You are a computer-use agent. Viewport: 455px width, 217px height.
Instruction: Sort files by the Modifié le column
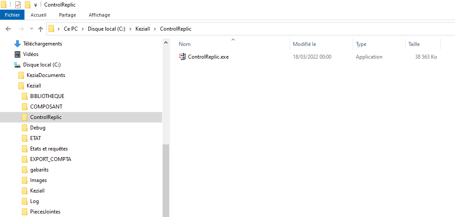304,44
